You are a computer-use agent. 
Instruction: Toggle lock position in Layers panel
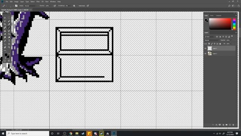pyautogui.click(x=215, y=44)
